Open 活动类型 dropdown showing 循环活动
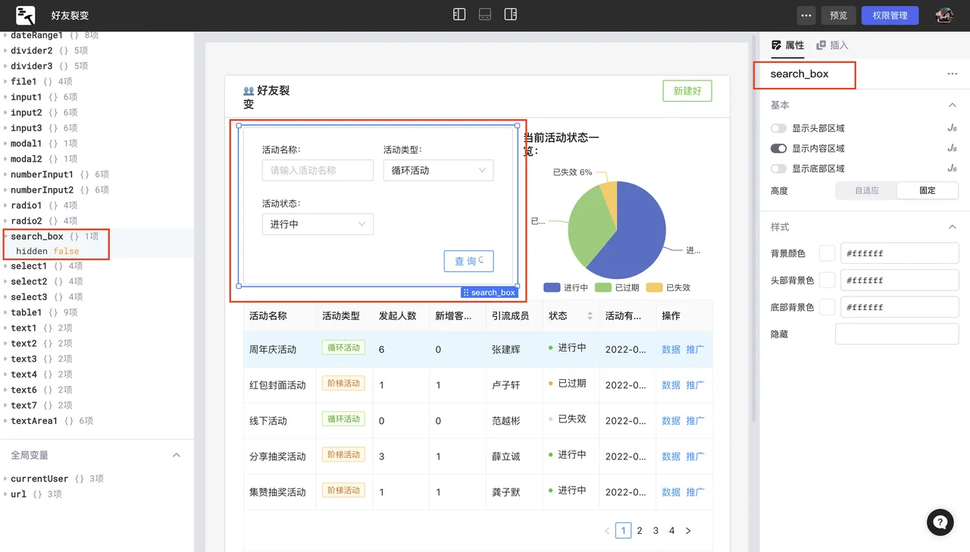970x552 pixels. (x=438, y=171)
